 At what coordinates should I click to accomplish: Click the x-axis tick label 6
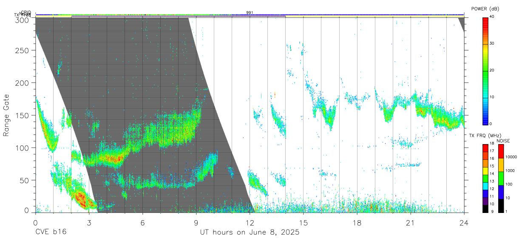coord(143,222)
